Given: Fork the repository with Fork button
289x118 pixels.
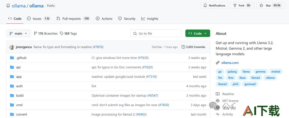Looking at the screenshot, I should (x=242, y=6).
